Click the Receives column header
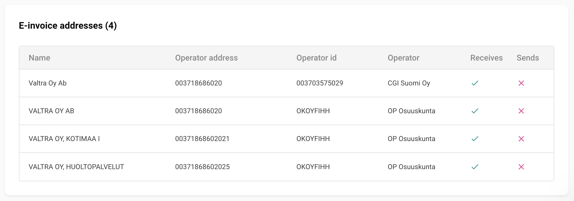574x201 pixels. pos(486,58)
